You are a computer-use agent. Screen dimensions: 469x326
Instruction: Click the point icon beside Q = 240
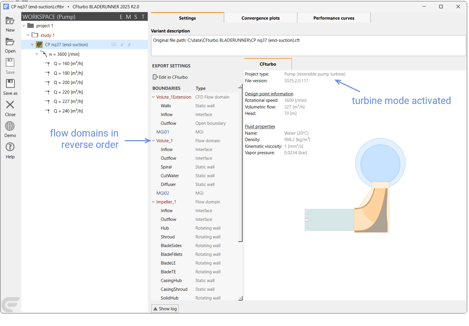click(47, 111)
